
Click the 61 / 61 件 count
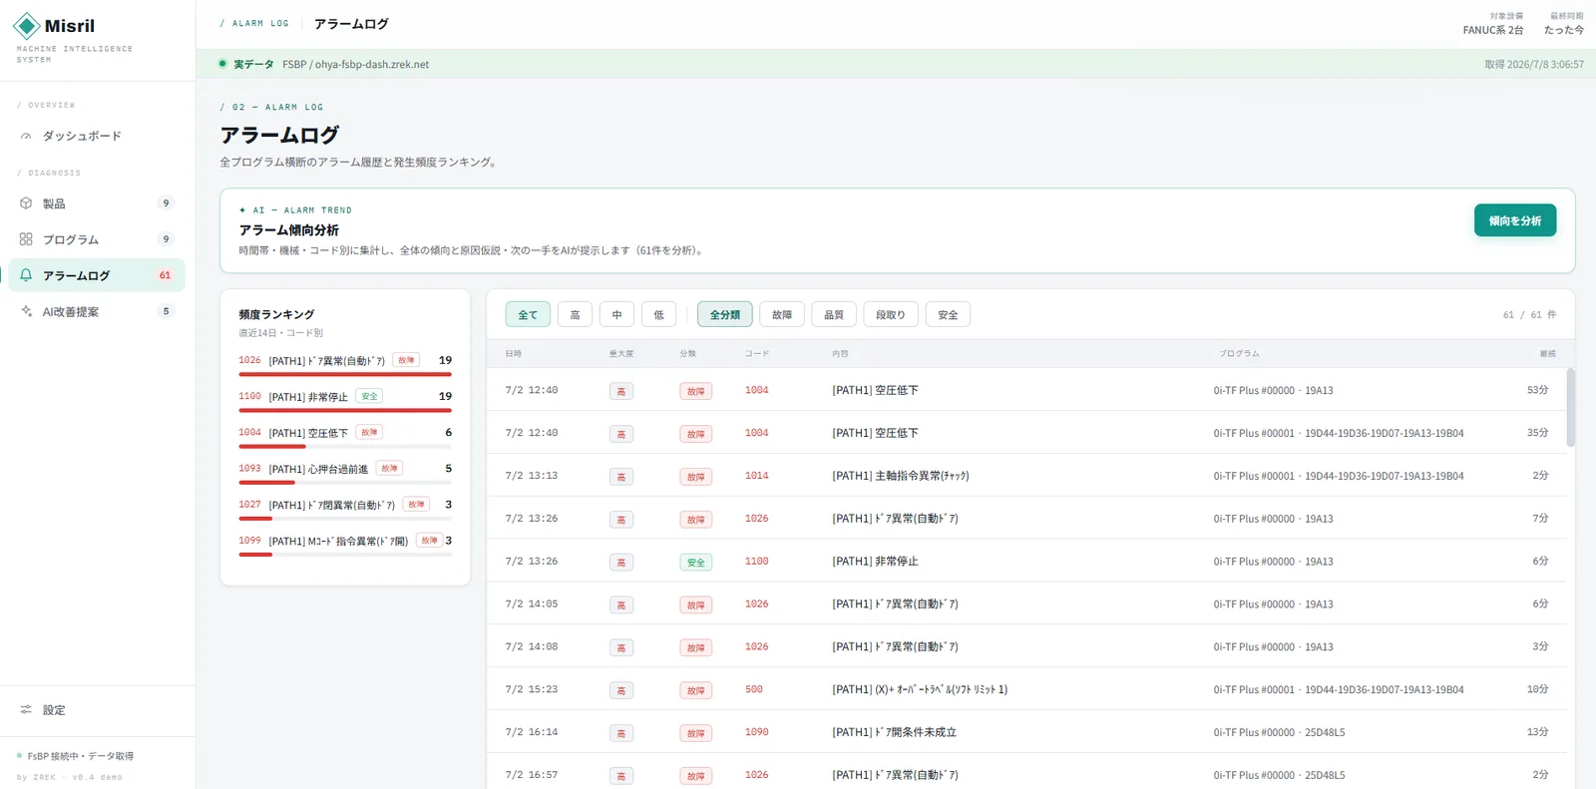coord(1529,314)
